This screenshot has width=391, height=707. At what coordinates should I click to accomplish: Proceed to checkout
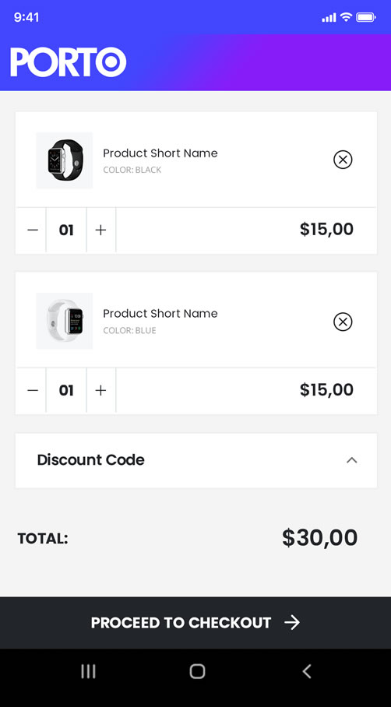pyautogui.click(x=195, y=623)
